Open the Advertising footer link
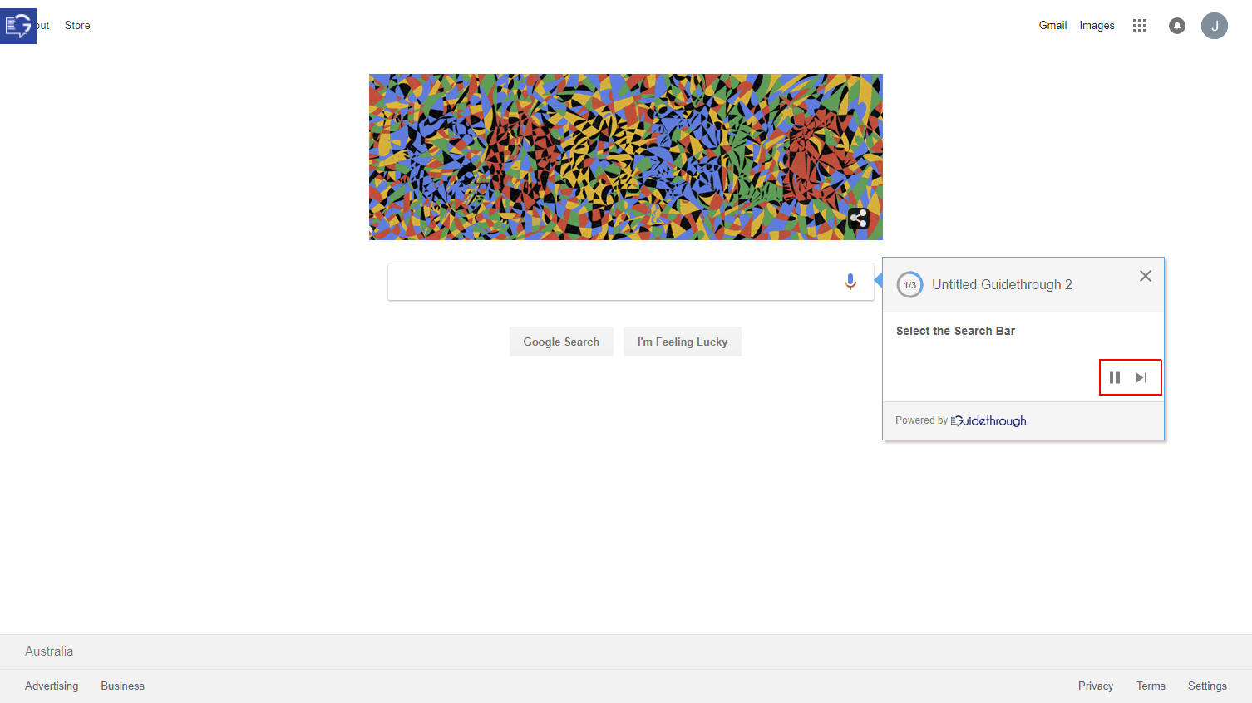Viewport: 1252px width, 703px height. [x=52, y=686]
